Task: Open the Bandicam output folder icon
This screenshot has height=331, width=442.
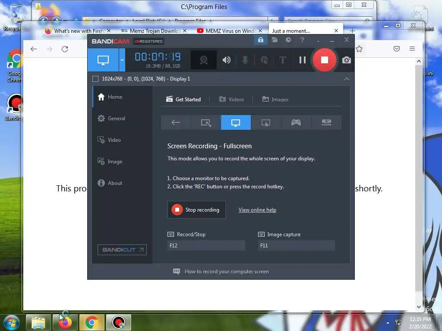Action: click(x=275, y=40)
